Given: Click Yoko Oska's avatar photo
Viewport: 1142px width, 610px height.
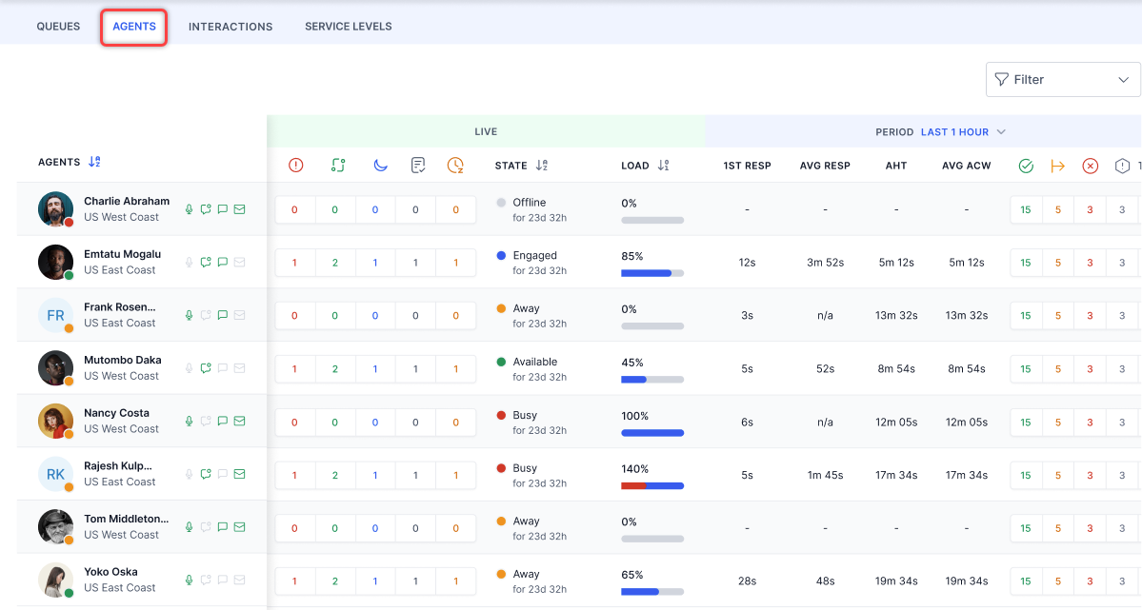Looking at the screenshot, I should 55,580.
